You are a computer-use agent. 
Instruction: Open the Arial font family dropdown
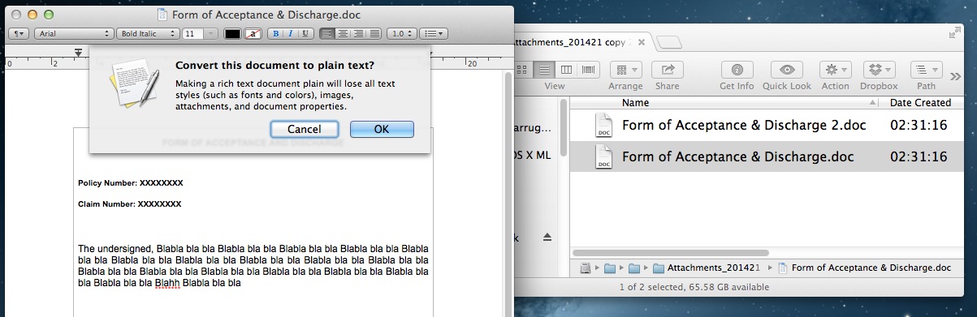pos(73,33)
